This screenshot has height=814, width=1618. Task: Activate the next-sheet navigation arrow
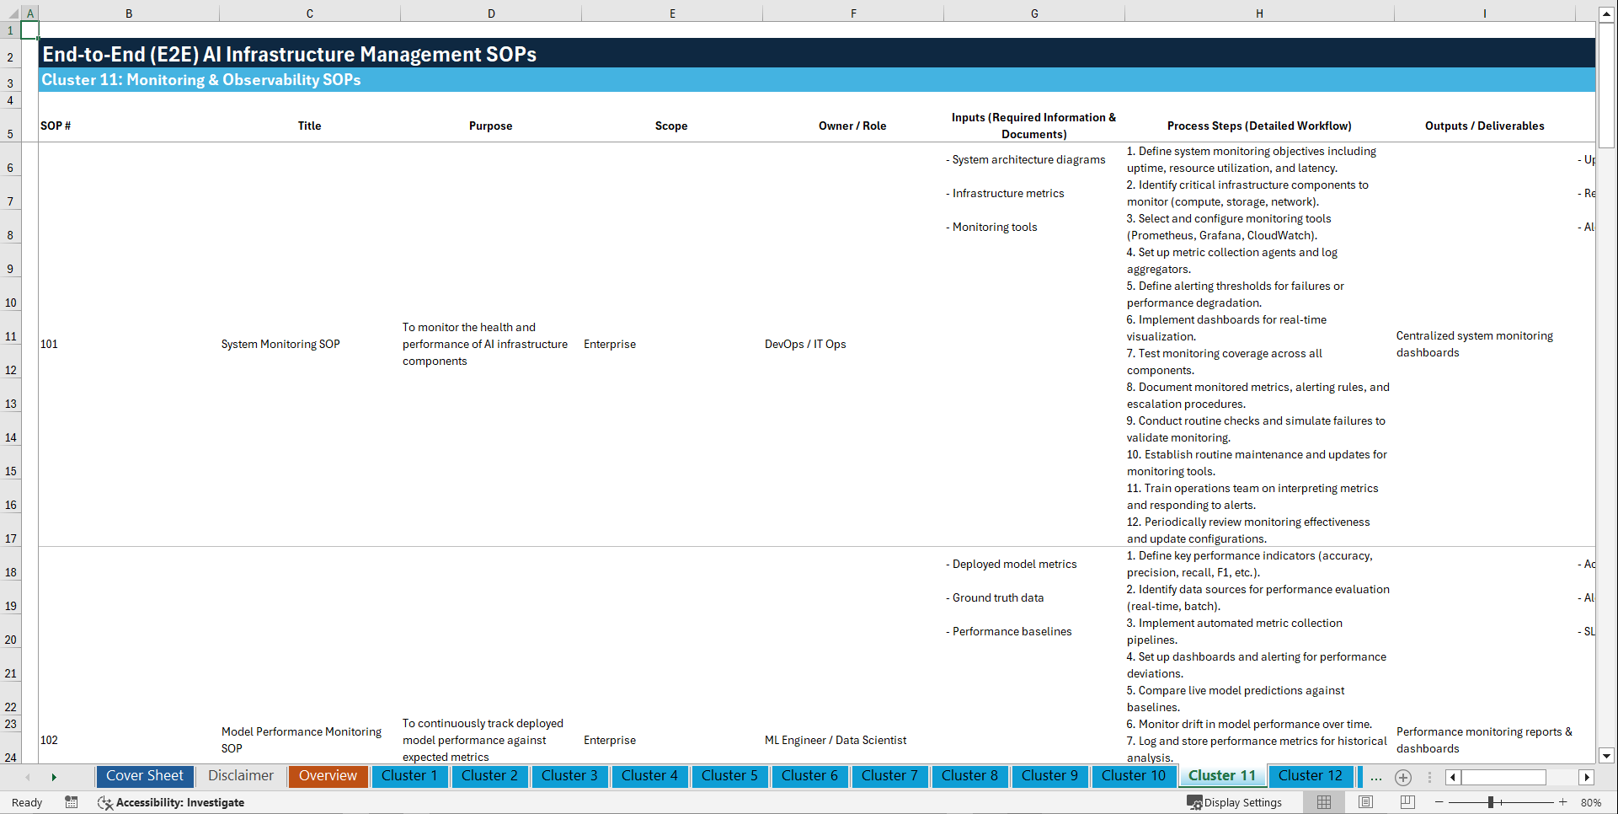coord(54,776)
